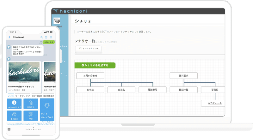Tap the search icon in phone chat header
The height and width of the screenshot is (140, 253).
click(42, 37)
